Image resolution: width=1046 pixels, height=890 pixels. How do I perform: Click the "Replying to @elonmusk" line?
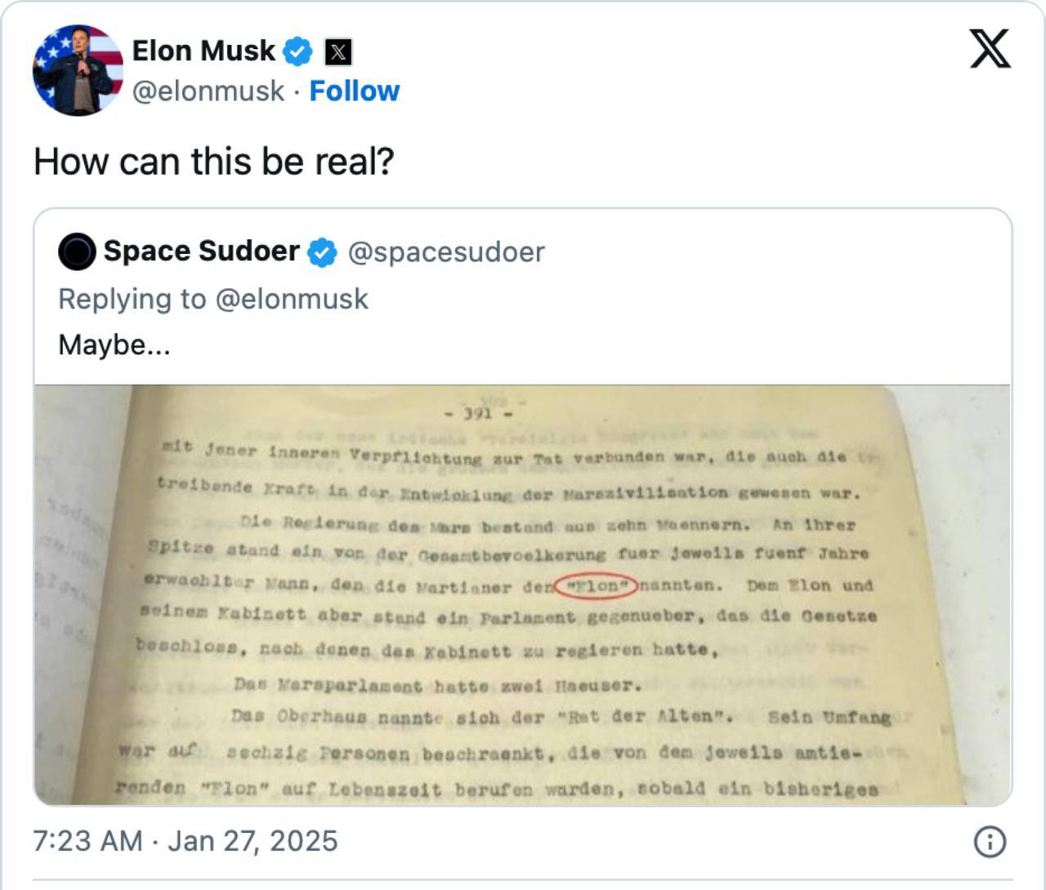click(213, 299)
